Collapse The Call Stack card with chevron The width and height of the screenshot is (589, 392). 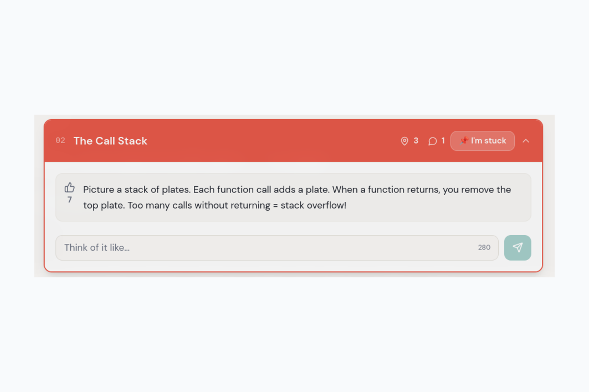[526, 141]
